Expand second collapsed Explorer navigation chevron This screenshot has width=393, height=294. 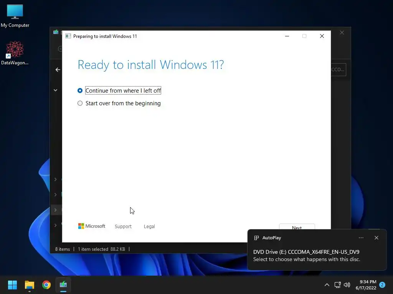coord(55,194)
